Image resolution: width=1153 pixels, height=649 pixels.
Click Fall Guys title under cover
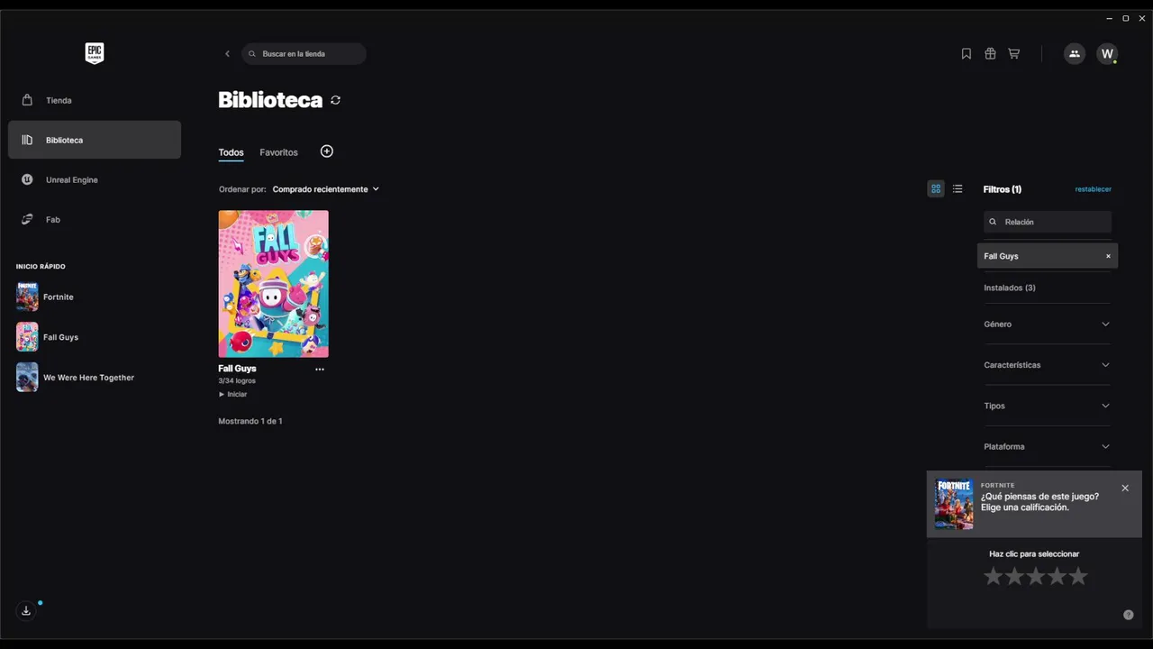[x=237, y=368]
